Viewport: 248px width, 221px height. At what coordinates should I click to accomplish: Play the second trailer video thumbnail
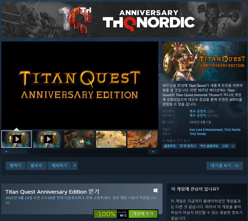click(48, 139)
